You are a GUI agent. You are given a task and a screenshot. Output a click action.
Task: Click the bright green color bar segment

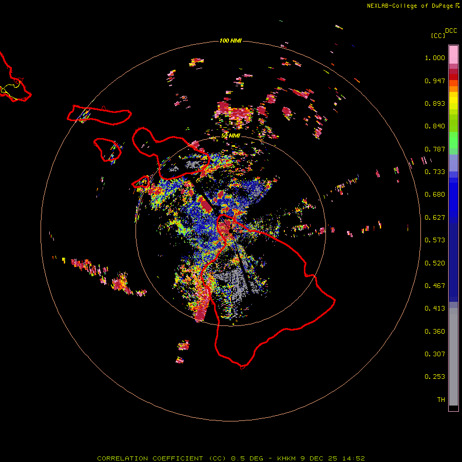pyautogui.click(x=453, y=140)
